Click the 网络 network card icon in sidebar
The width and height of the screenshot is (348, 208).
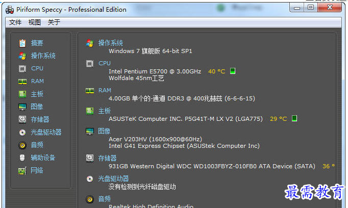click(22, 171)
